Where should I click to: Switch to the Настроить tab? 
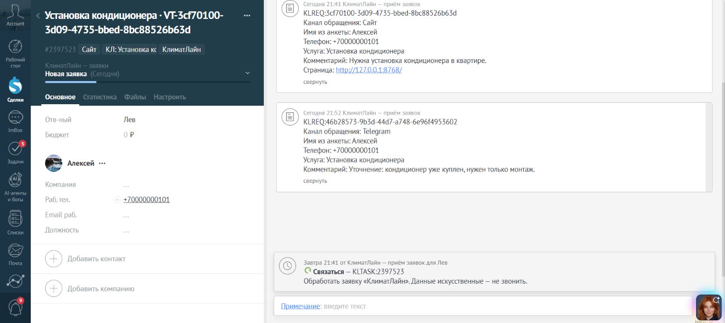coord(170,97)
